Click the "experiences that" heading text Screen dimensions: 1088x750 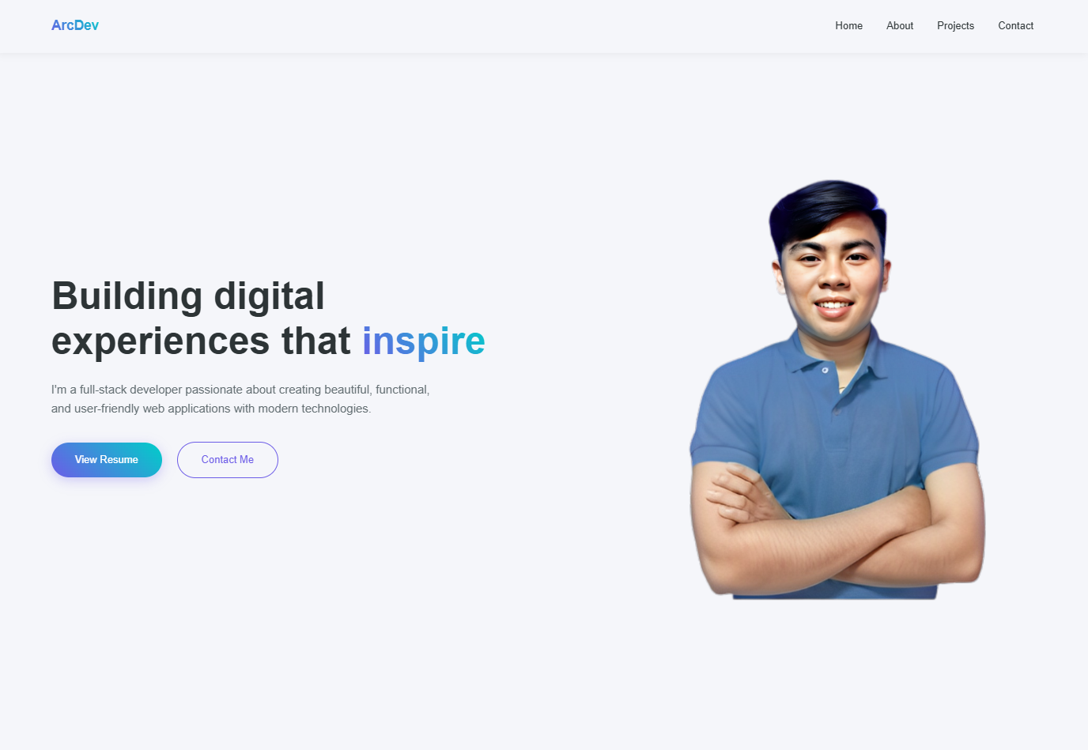pyautogui.click(x=201, y=341)
